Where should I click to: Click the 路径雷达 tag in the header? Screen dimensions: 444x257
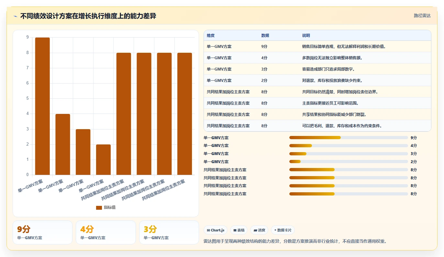click(422, 16)
